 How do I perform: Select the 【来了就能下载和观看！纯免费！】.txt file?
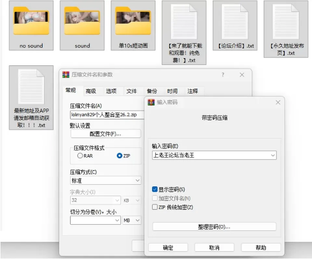coord(184,32)
